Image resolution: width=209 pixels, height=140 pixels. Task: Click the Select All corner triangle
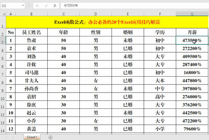point(3,14)
